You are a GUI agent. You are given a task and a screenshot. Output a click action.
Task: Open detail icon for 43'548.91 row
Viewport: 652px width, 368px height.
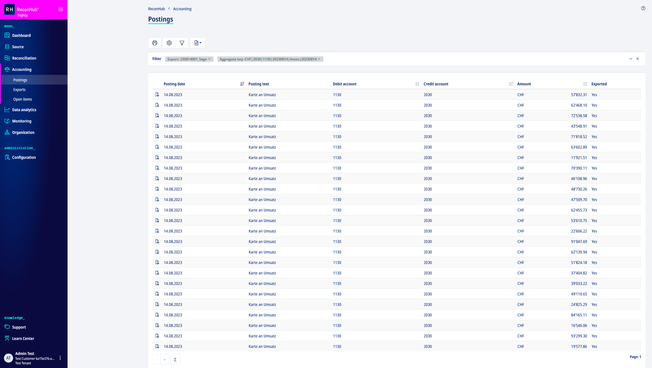point(157,126)
